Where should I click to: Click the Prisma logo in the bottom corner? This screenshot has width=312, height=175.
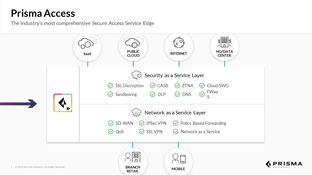click(284, 164)
